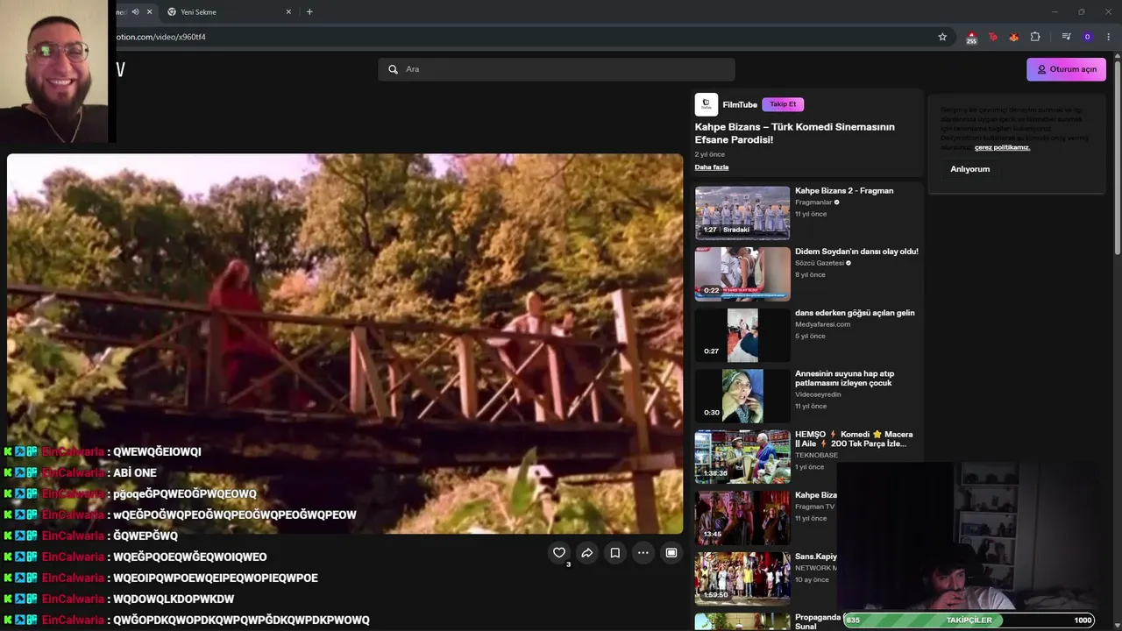Open the TEKNOBASE channel link
This screenshot has width=1122, height=631.
[x=816, y=455]
